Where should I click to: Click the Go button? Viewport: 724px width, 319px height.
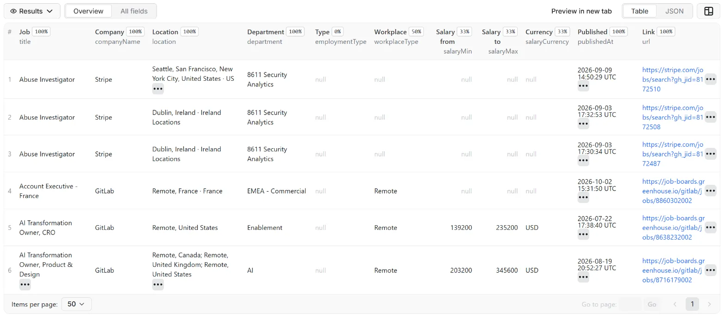click(x=652, y=304)
